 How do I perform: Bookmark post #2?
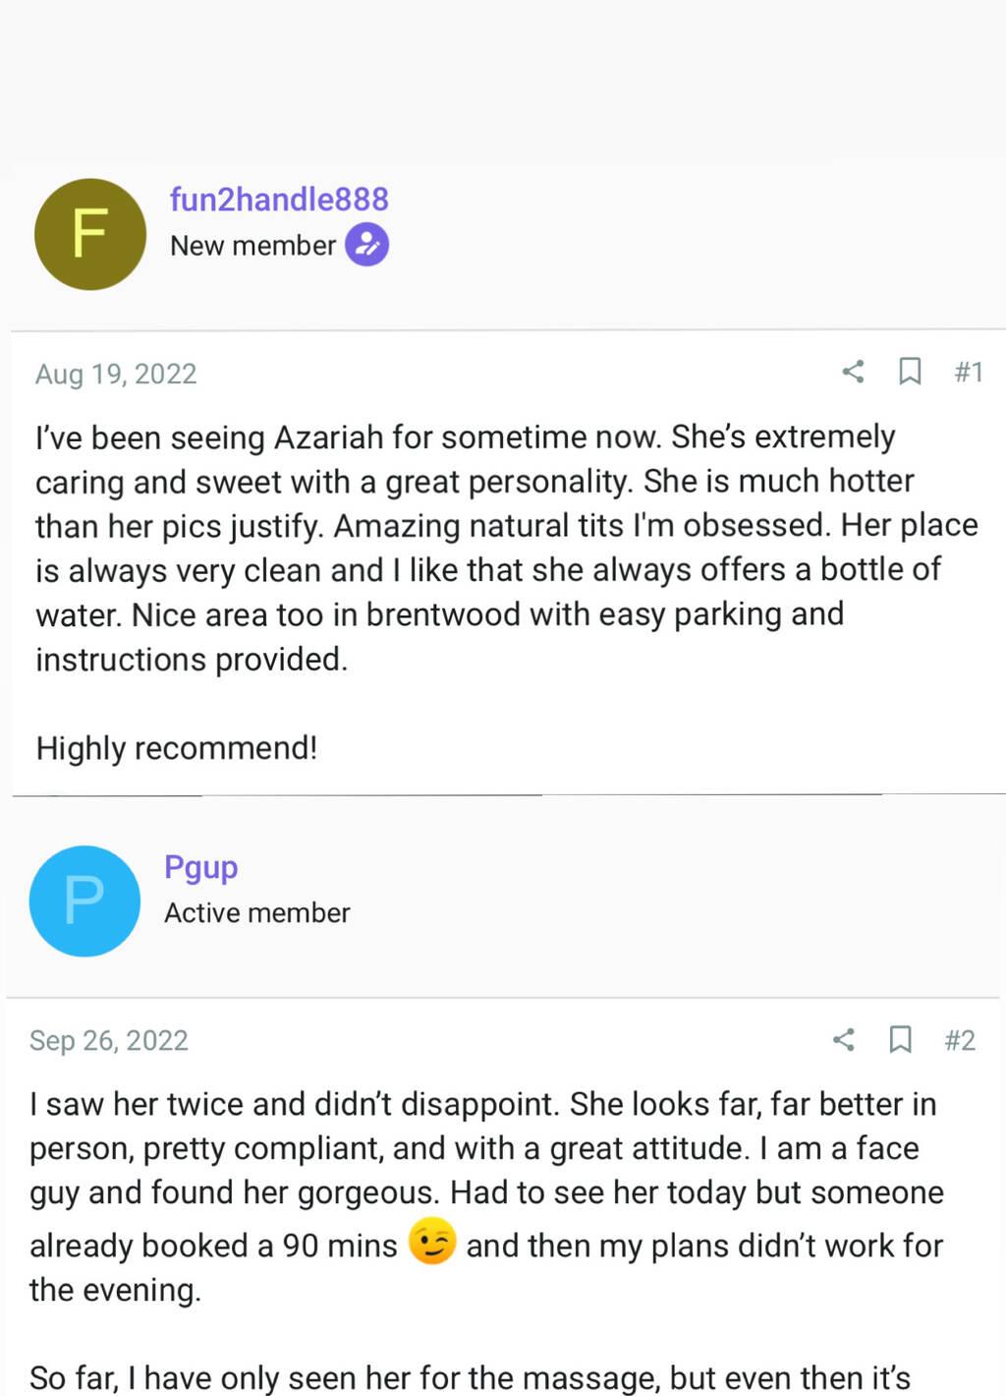900,1039
